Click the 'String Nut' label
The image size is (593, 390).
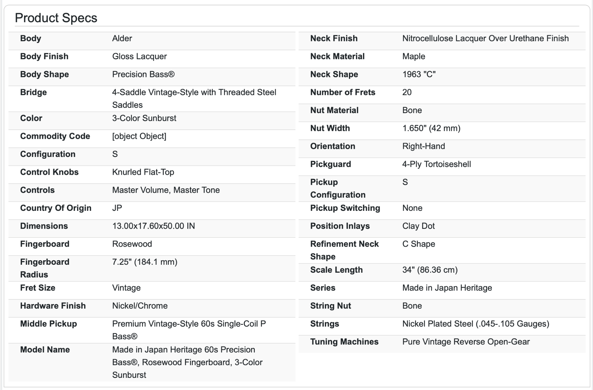point(331,306)
